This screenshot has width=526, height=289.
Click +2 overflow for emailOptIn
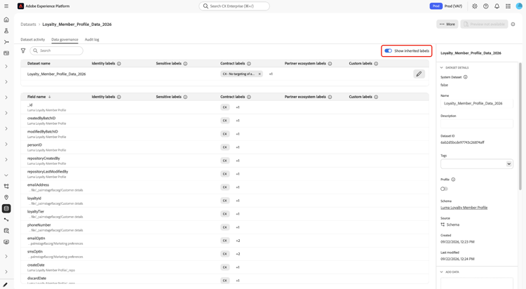click(x=238, y=241)
